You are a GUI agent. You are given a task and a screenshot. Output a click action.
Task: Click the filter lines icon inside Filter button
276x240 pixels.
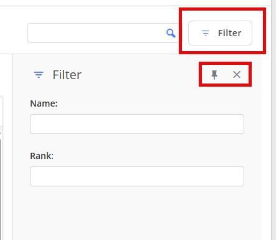pos(206,33)
